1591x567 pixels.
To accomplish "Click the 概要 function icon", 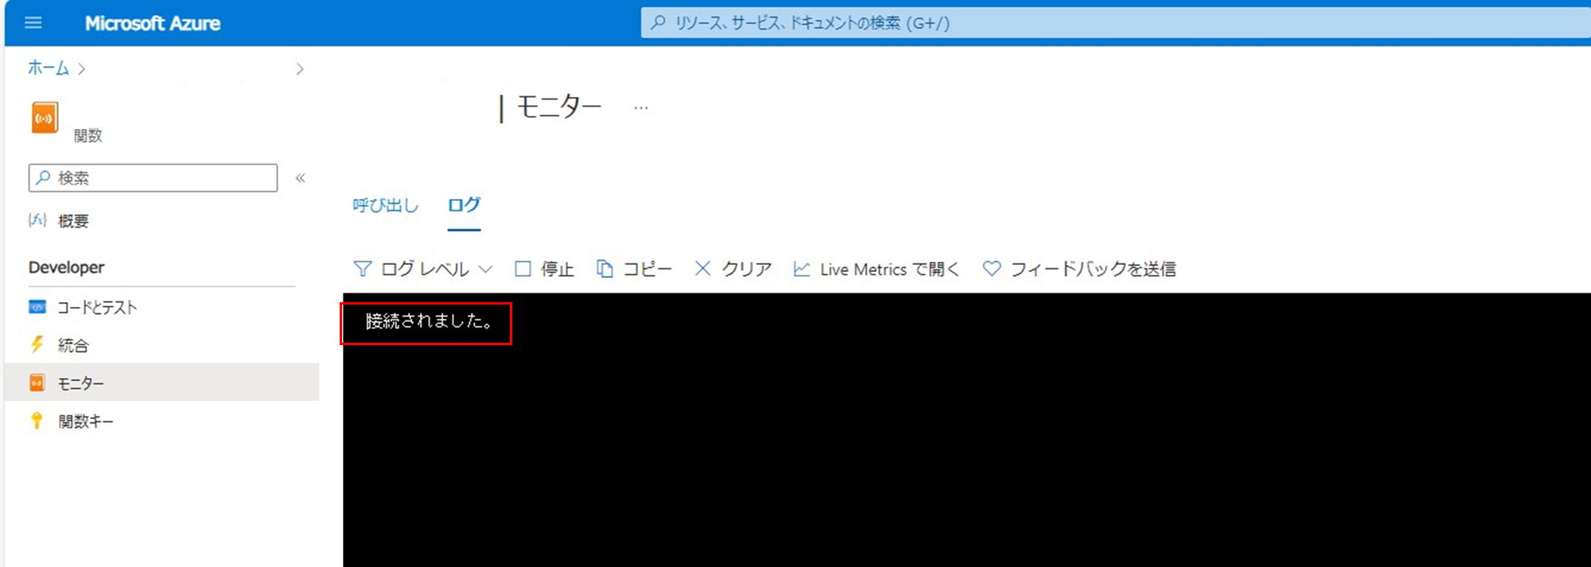I will point(37,220).
